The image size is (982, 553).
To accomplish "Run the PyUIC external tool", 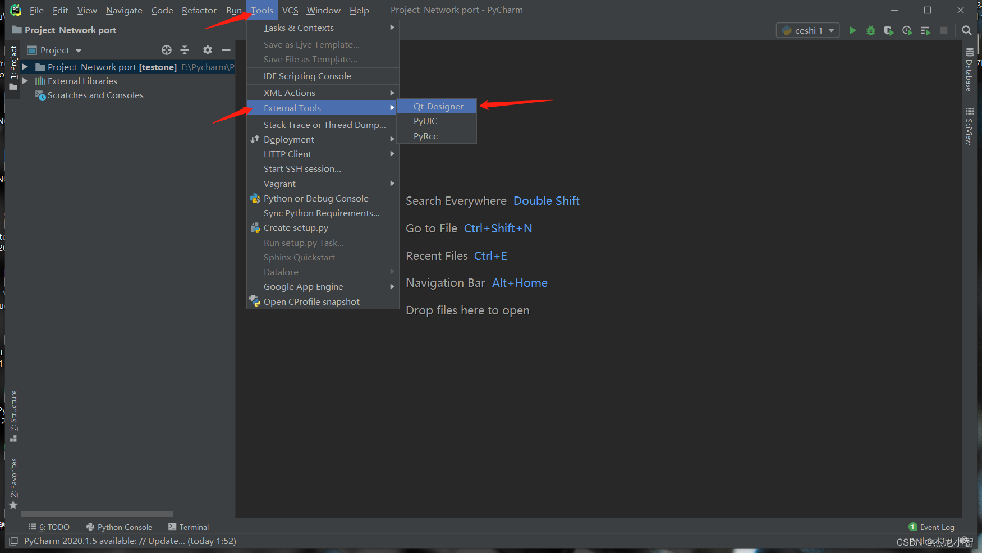I will [x=437, y=121].
